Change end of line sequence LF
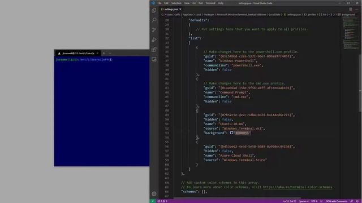This screenshot has height=203, width=362. coord(321,201)
